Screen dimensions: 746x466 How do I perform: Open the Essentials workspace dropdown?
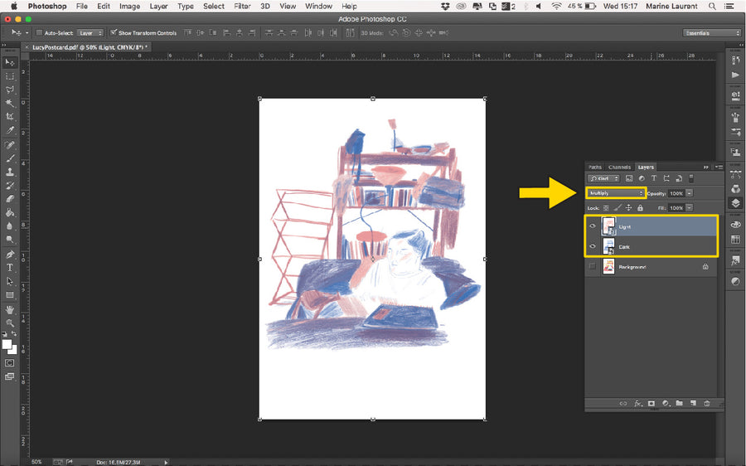[x=712, y=33]
